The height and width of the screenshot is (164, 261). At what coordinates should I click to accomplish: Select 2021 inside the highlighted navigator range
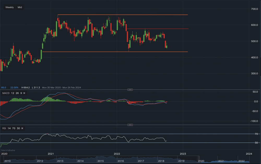coord(221,161)
